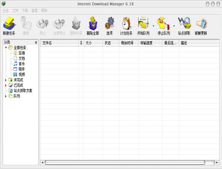Open the 查看 (View) menu
Image resolution: width=222 pixels, height=169 pixels.
[x=35, y=11]
